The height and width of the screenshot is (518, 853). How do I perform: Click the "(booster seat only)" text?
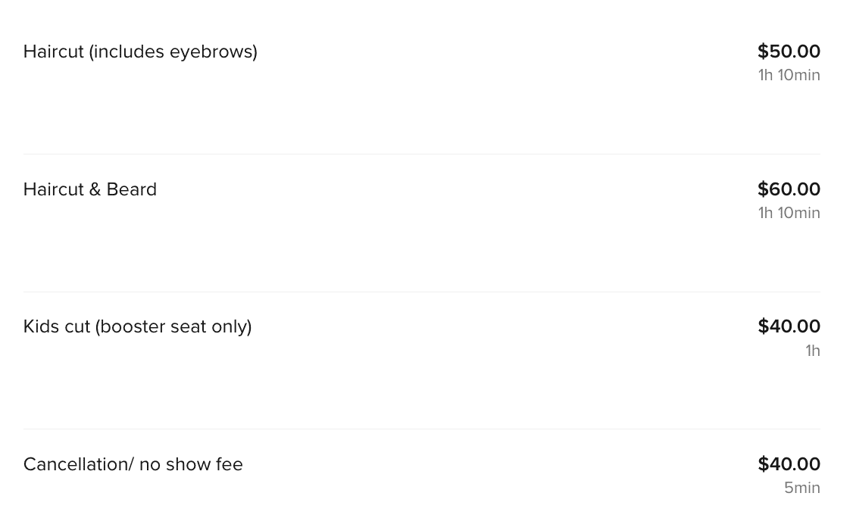[x=173, y=326]
